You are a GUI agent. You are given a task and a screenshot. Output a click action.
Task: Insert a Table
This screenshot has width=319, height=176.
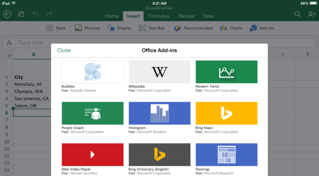tap(56, 28)
